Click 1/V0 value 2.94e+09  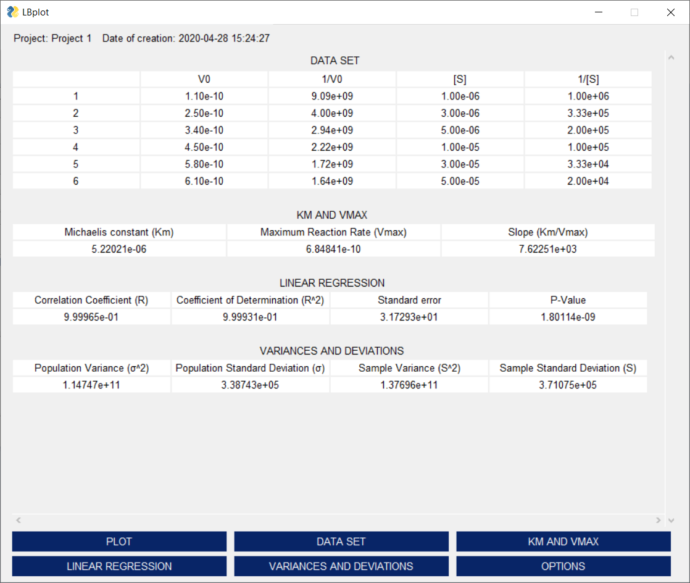click(332, 130)
